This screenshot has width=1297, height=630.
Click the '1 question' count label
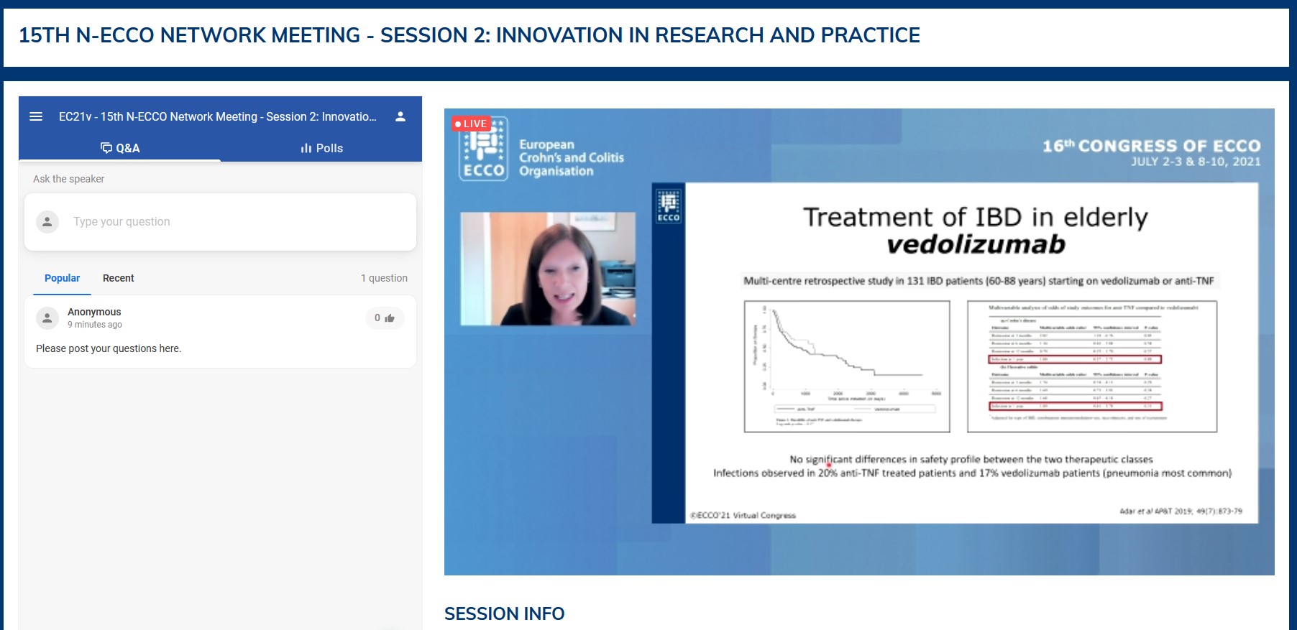(384, 278)
